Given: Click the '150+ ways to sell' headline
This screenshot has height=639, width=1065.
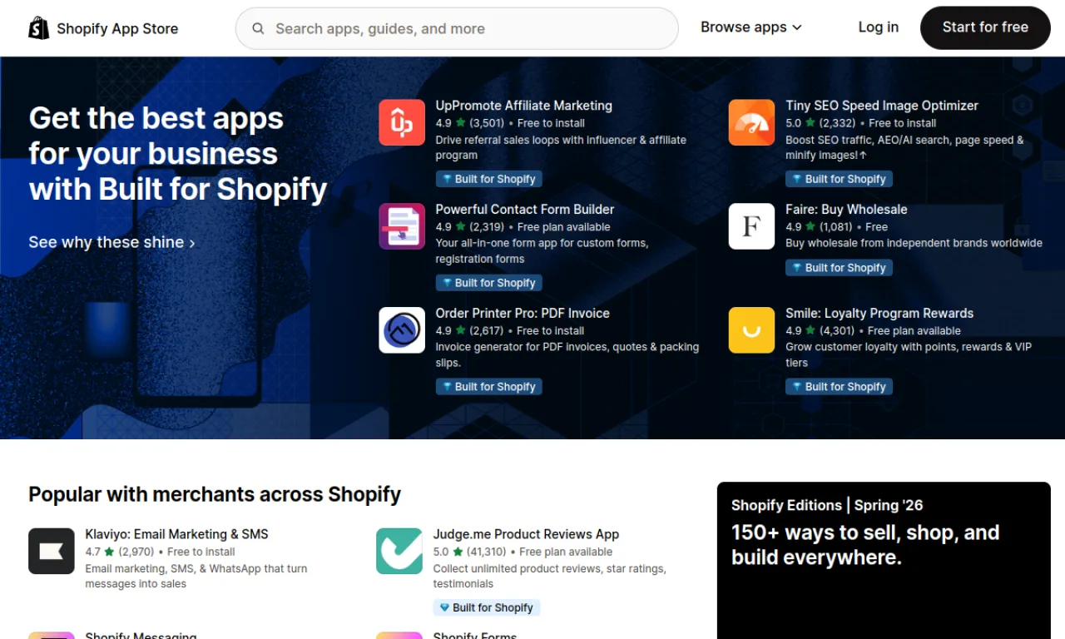Looking at the screenshot, I should (x=865, y=545).
